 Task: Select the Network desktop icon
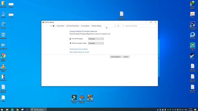[3, 25]
